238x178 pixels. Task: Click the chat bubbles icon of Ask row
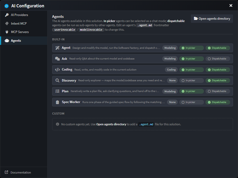tap(57, 59)
